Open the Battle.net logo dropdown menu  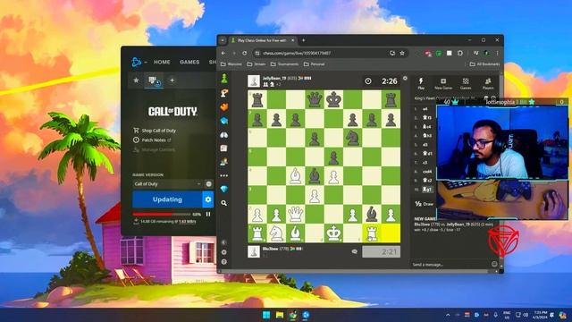[x=139, y=62]
